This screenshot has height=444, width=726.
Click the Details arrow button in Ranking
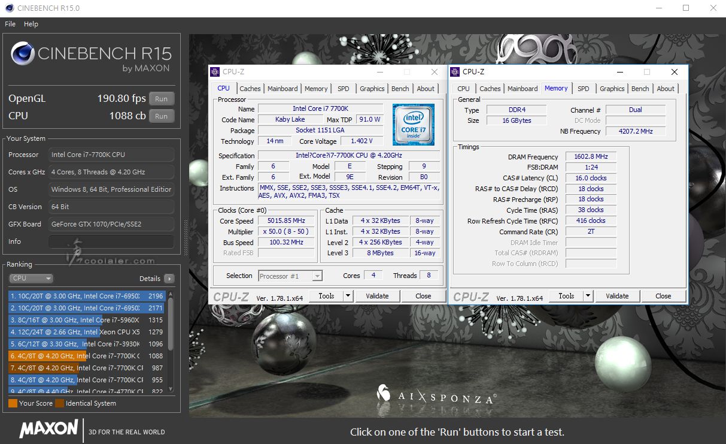[x=169, y=279]
